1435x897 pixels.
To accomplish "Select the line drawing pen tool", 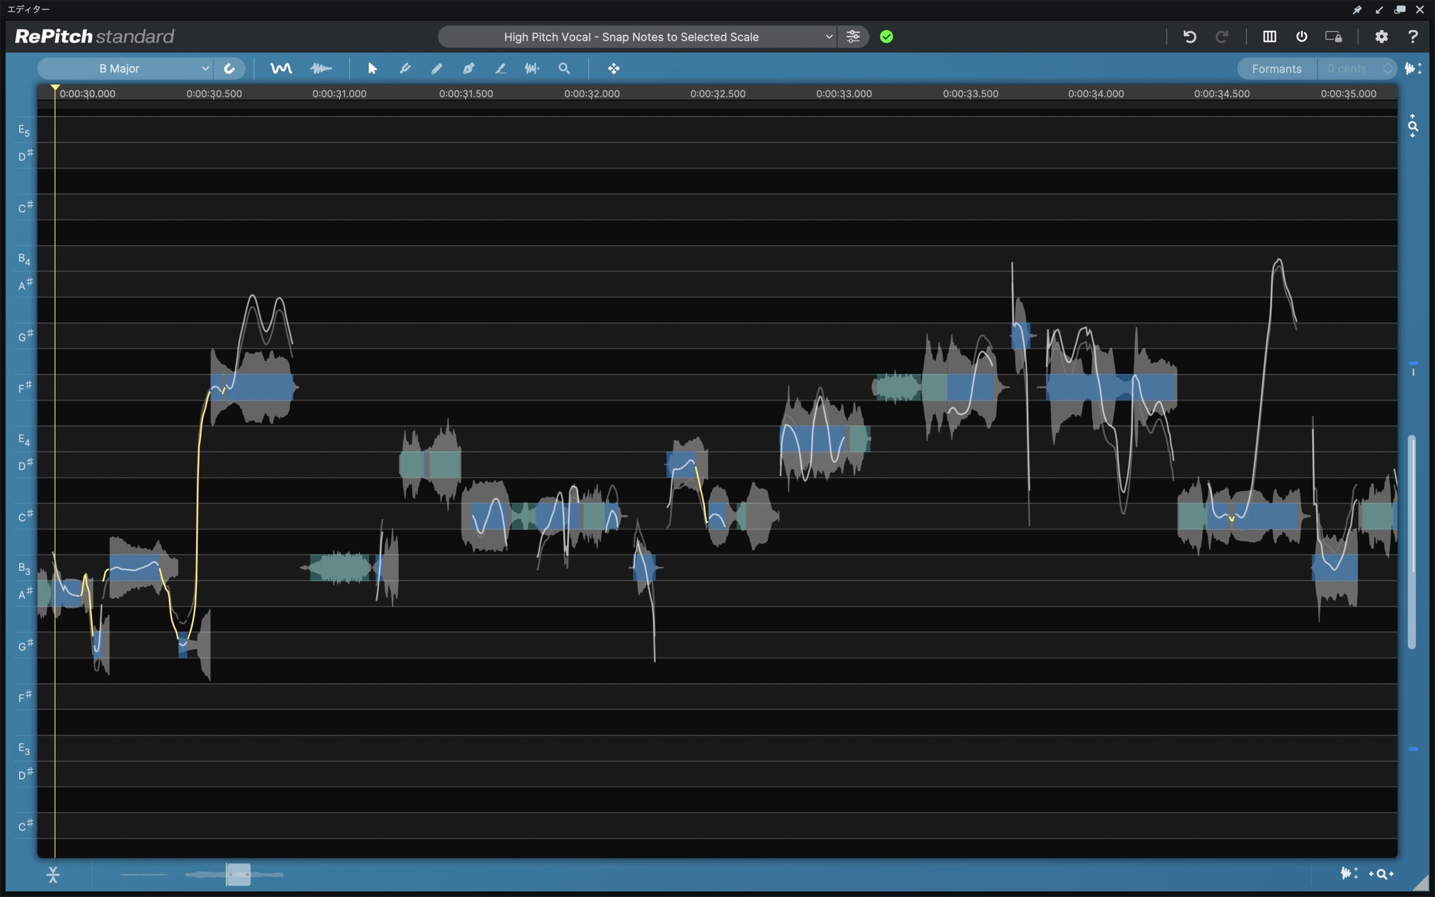I will [501, 69].
